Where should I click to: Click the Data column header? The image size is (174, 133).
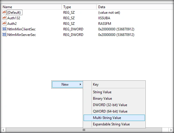coord(135,7)
